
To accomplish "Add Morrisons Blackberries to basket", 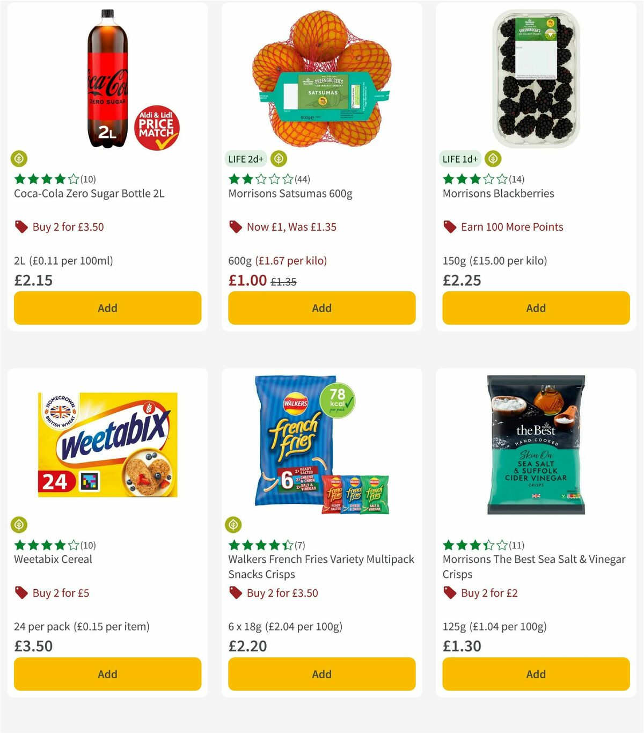I will coord(536,307).
